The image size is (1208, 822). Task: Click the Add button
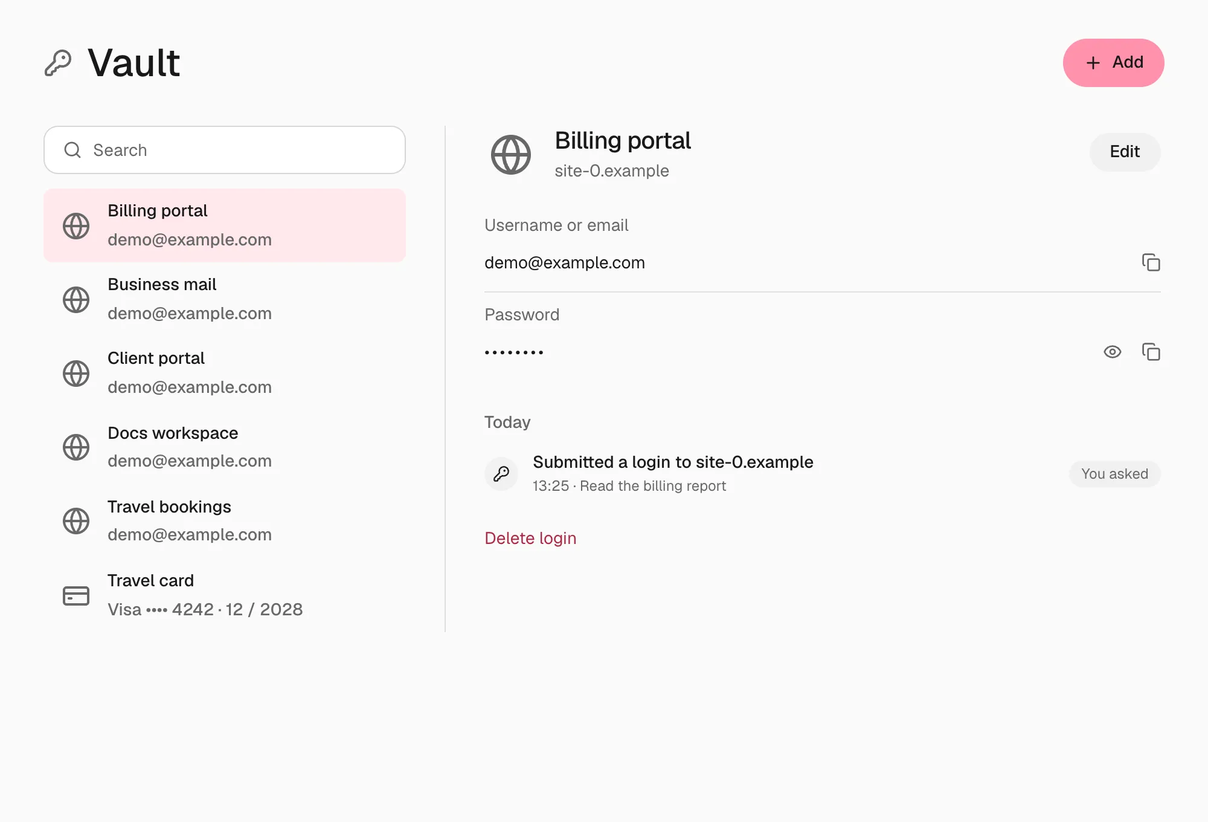tap(1113, 63)
